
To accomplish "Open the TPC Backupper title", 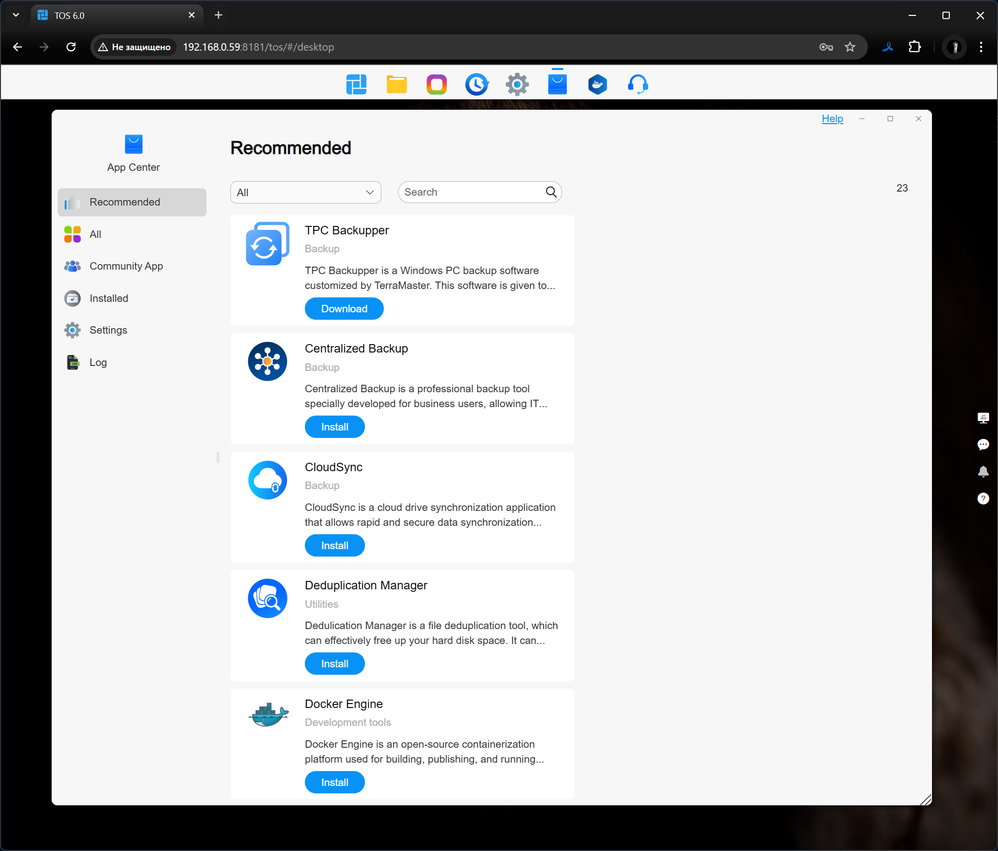I will tap(347, 230).
